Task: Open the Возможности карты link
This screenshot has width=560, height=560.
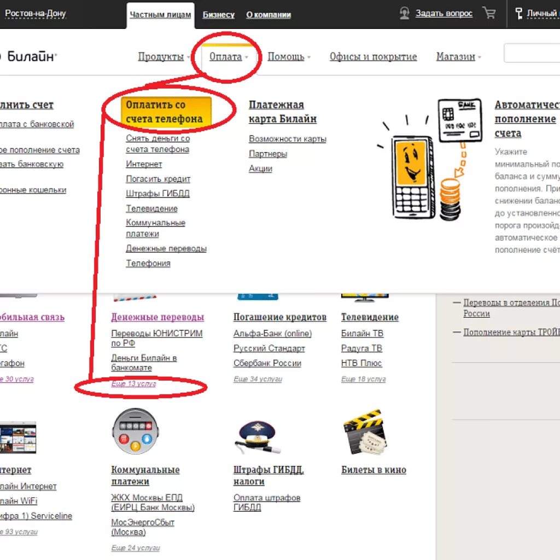Action: tap(288, 138)
